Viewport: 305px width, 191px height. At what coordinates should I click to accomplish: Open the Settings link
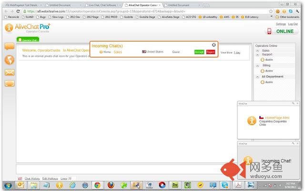(281, 24)
